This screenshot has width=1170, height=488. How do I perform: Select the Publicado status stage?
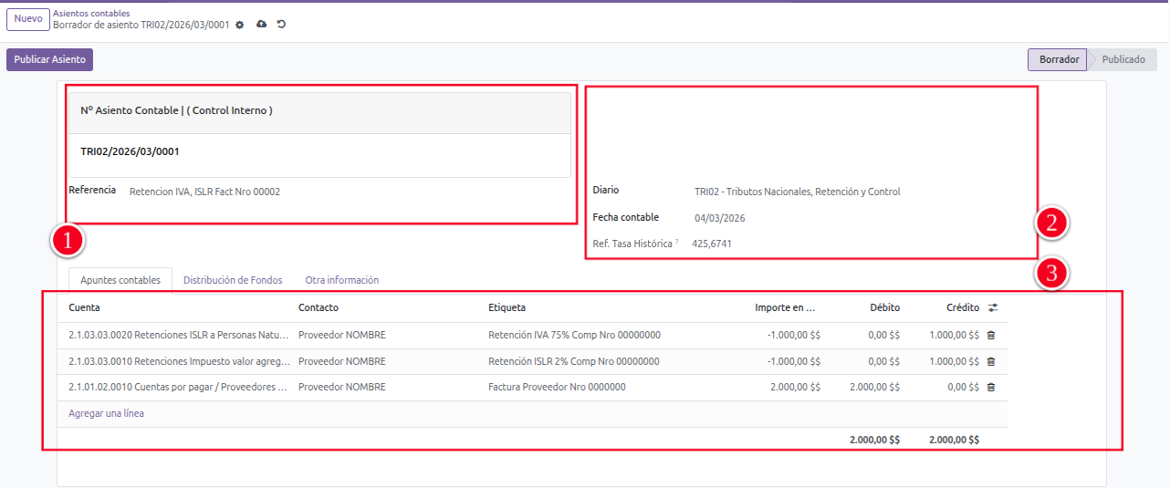pos(1123,60)
